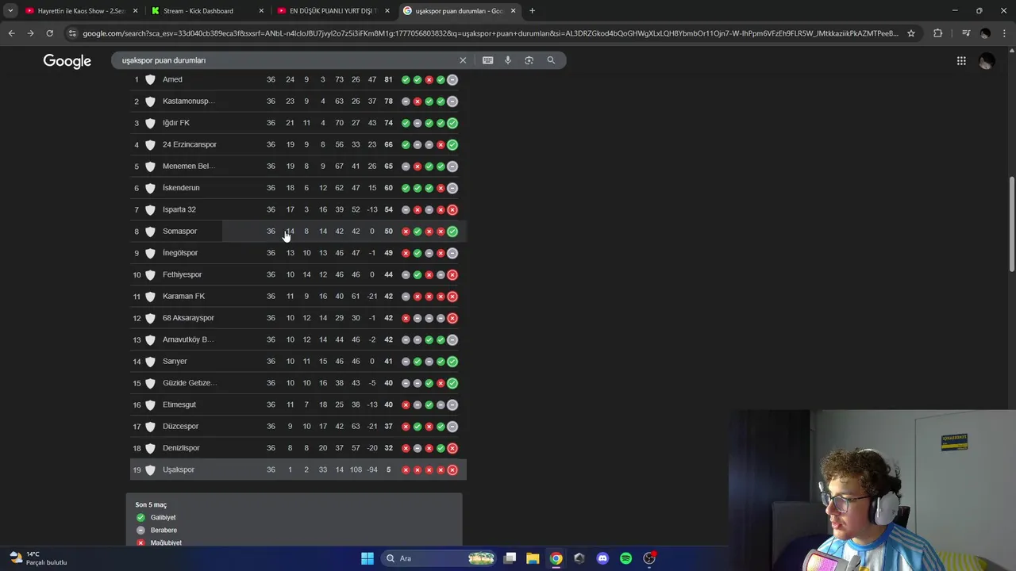Viewport: 1016px width, 571px height.
Task: Open the weather widget showing 14°C
Action: coord(37,558)
